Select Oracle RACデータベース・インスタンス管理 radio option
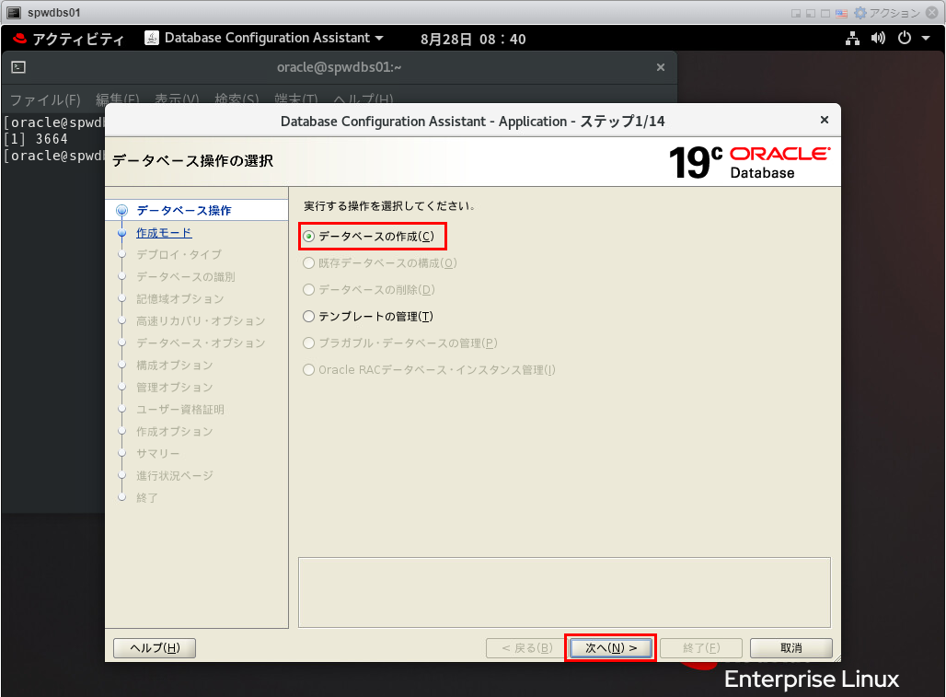 tap(309, 369)
